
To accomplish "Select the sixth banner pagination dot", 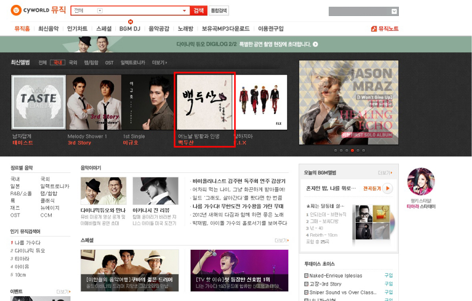I will [364, 150].
